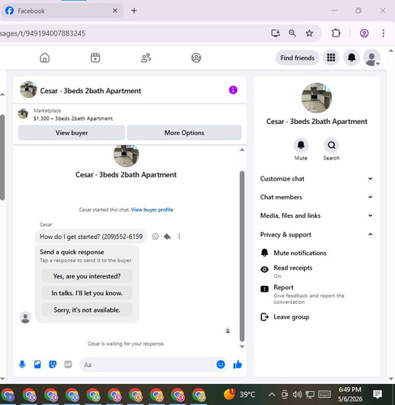Open the Facebook menu grid icon
This screenshot has height=405, width=395.
pyautogui.click(x=331, y=58)
